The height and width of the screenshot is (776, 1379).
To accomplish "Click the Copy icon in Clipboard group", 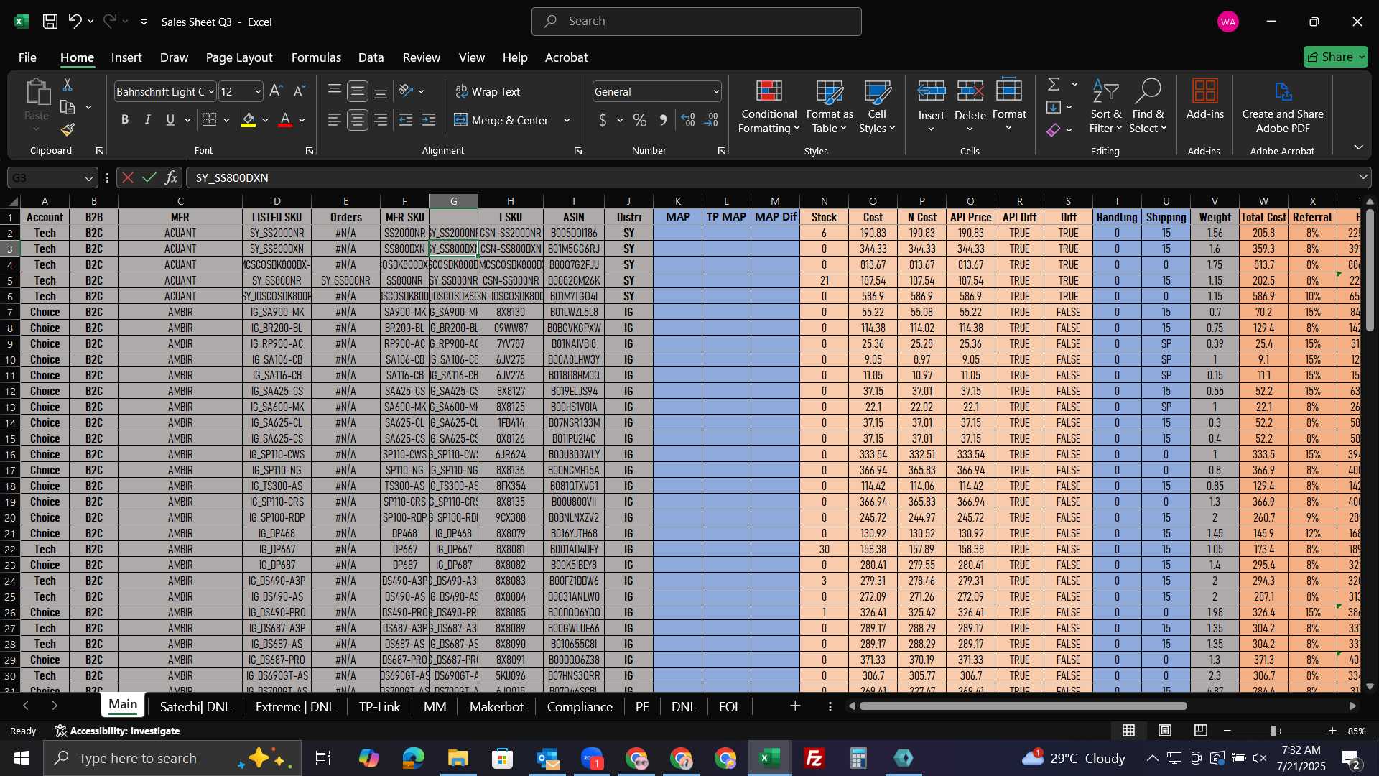I will tap(68, 108).
